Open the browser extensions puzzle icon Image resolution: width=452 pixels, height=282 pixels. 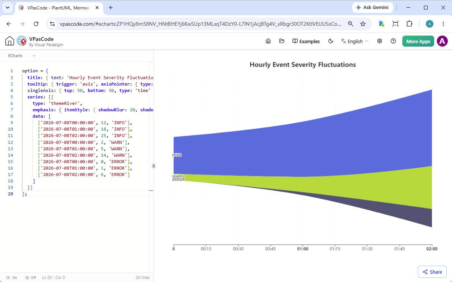(x=409, y=24)
